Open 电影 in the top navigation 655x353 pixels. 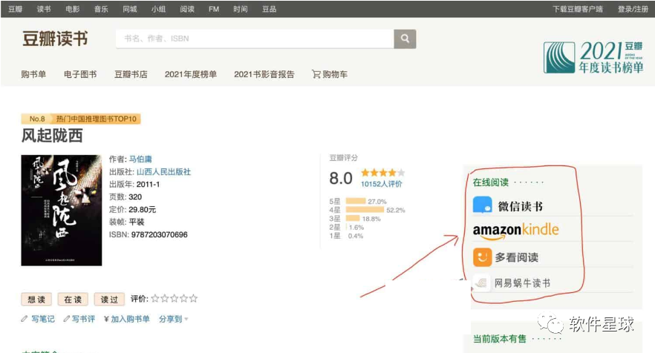pos(72,9)
